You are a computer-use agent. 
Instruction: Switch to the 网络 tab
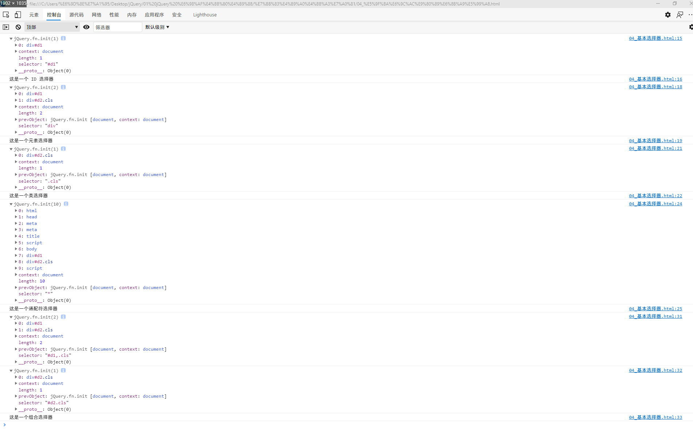click(97, 15)
